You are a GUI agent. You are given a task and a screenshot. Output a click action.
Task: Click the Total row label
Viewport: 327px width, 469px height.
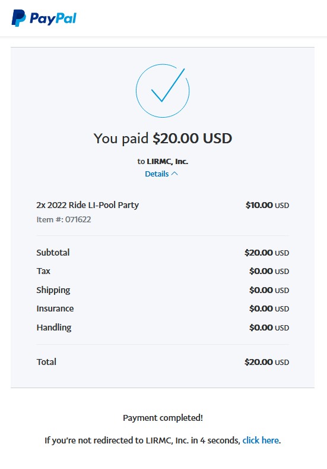46,362
